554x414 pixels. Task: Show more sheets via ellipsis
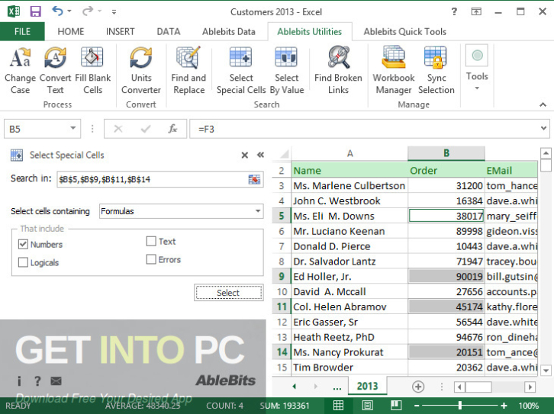[337, 387]
